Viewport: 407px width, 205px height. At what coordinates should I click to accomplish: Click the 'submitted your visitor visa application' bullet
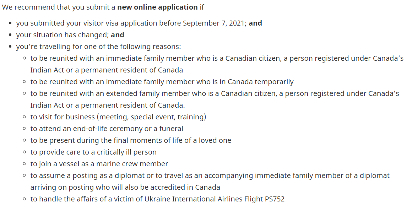tap(139, 23)
